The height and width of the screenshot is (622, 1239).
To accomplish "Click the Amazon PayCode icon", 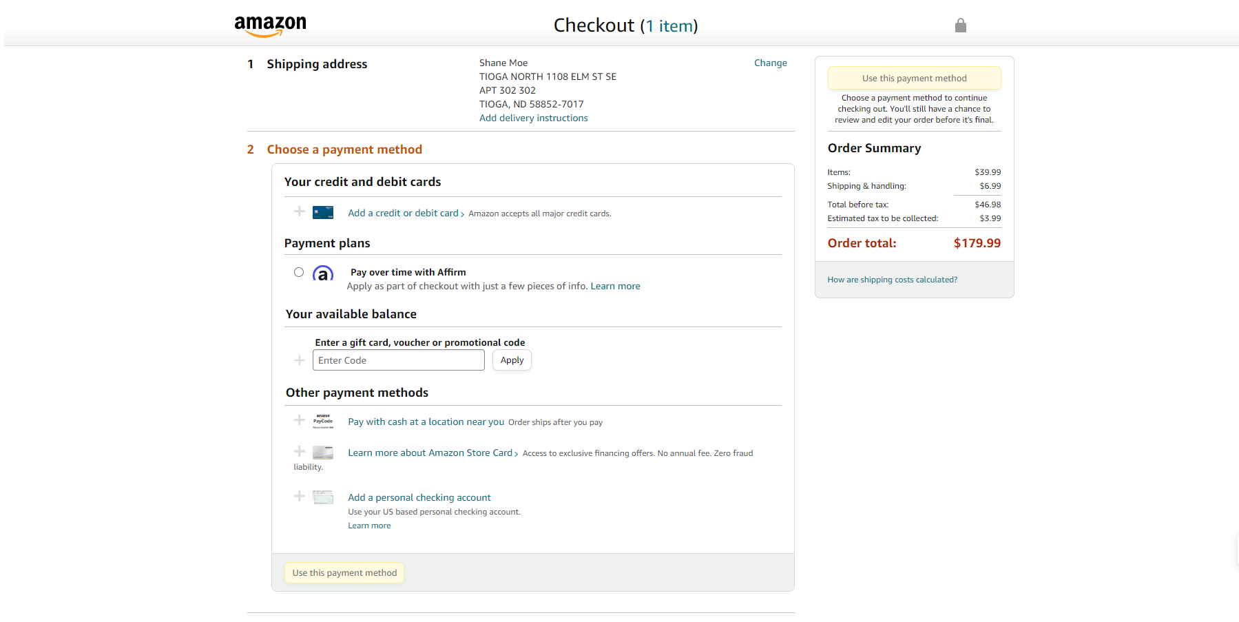I will click(x=323, y=421).
